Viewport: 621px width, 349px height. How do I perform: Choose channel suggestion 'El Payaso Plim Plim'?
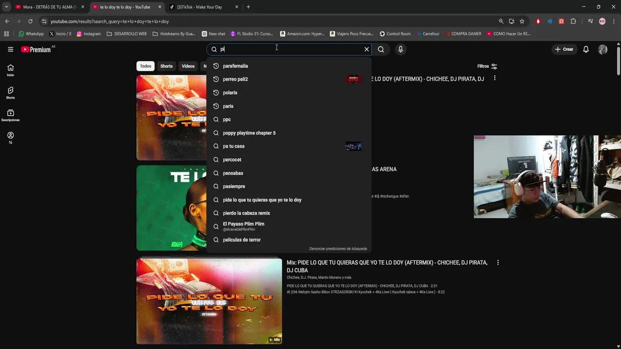tap(289, 226)
